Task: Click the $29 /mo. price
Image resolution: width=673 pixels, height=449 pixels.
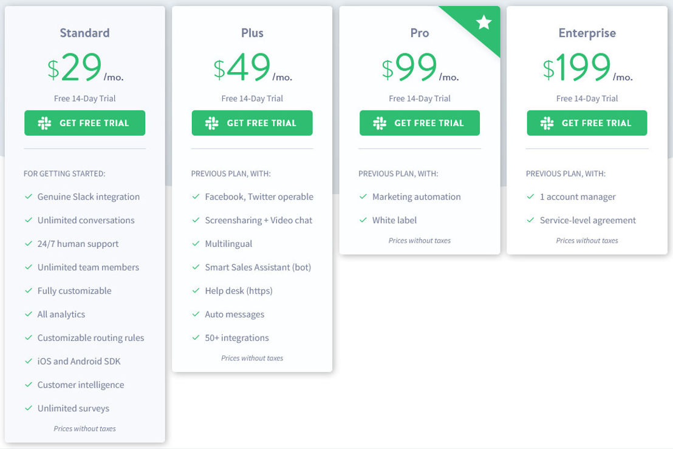Action: [85, 67]
